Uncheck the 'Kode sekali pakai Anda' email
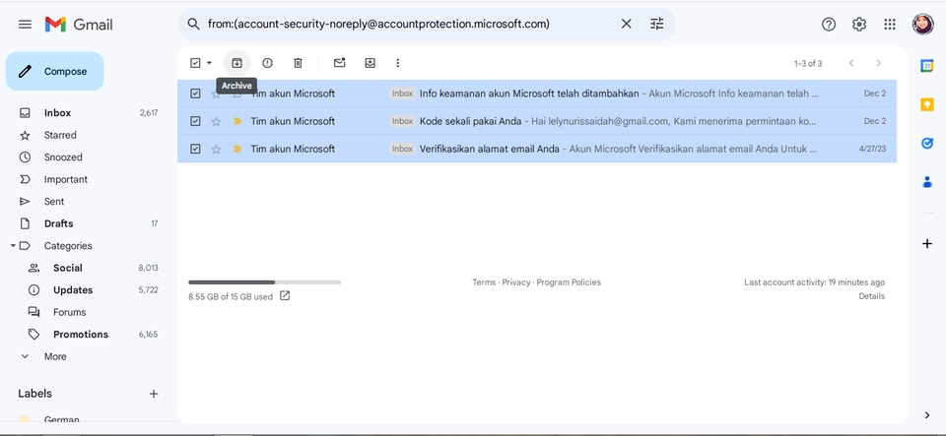Viewport: 946px width, 436px height. [x=195, y=121]
